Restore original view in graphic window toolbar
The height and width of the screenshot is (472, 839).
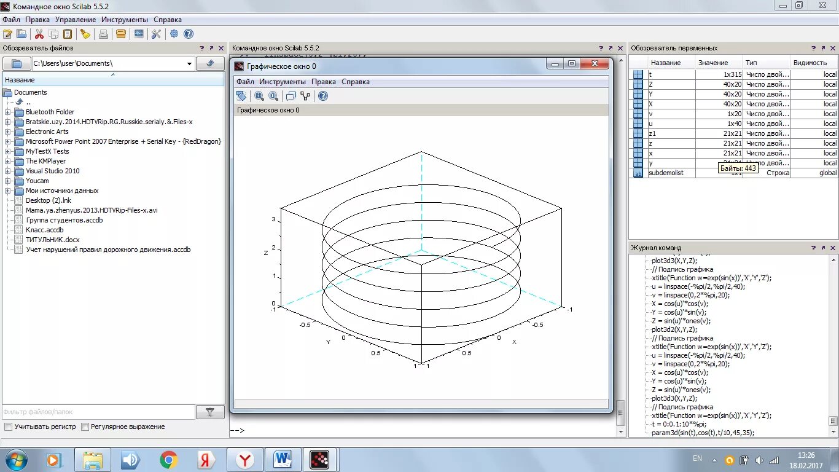[273, 96]
